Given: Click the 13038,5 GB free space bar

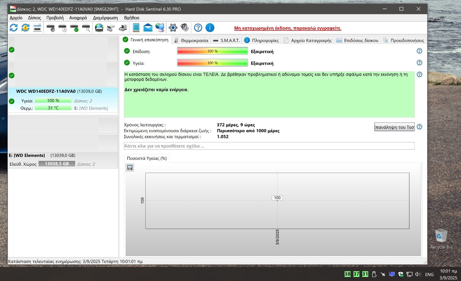Looking at the screenshot, I should 57,164.
